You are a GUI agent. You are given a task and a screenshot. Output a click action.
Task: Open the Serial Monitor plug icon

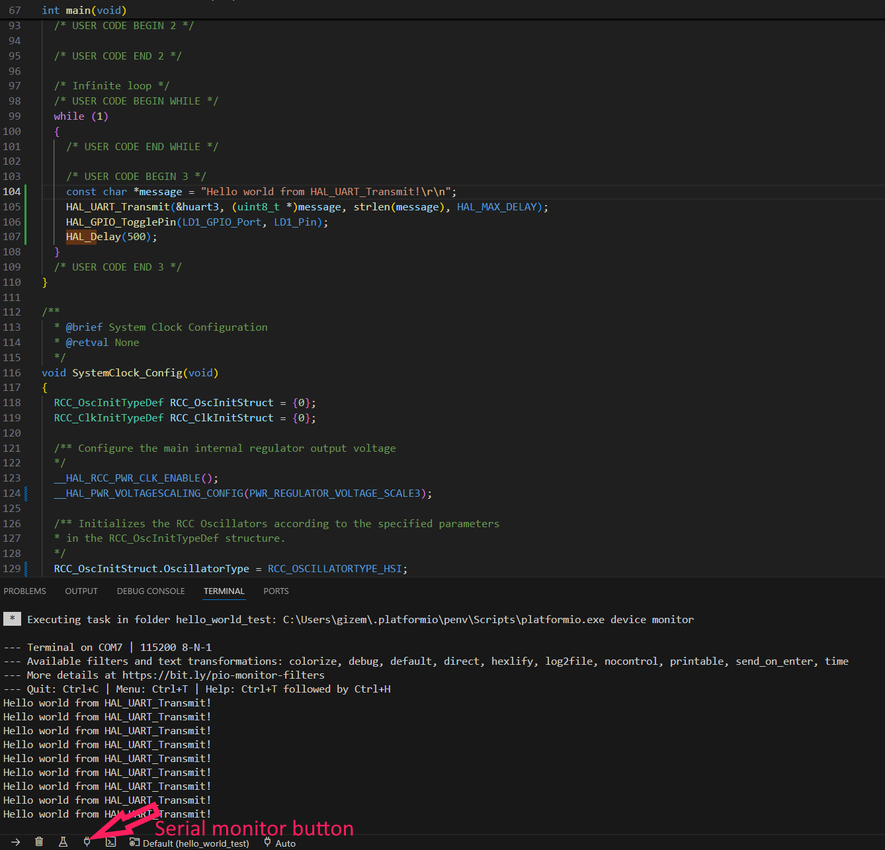87,842
